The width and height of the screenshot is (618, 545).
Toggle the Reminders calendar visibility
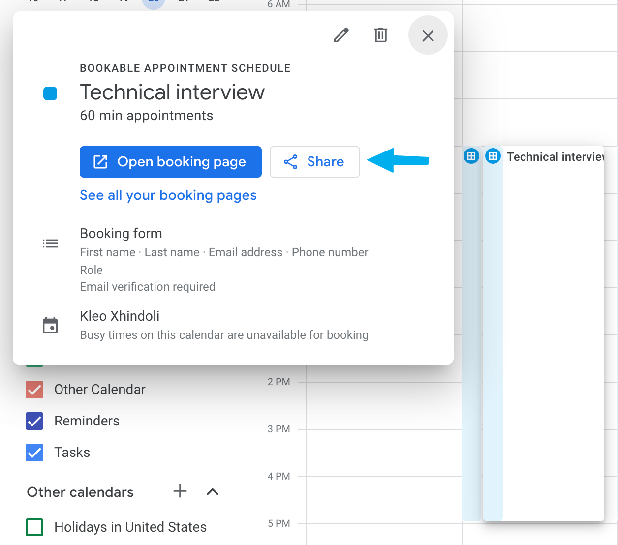(x=34, y=421)
